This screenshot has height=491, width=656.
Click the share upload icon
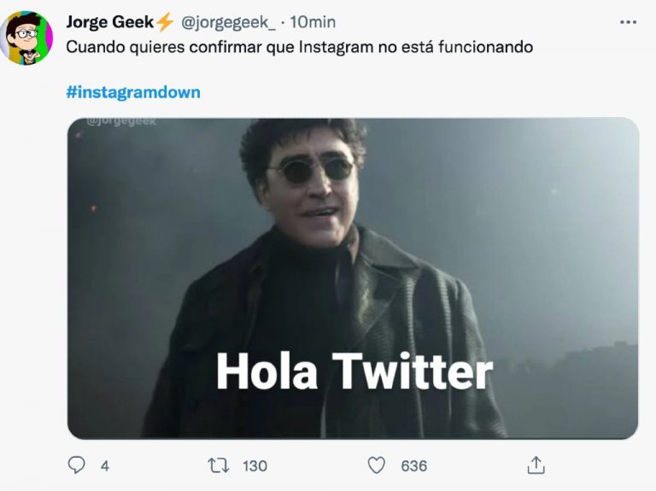536,465
